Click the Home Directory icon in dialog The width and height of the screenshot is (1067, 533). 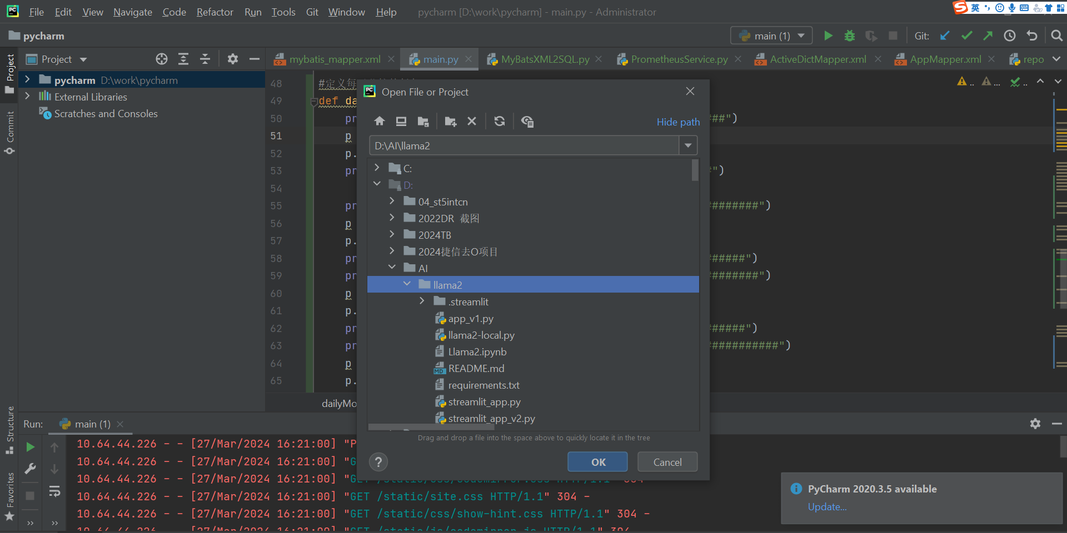380,122
